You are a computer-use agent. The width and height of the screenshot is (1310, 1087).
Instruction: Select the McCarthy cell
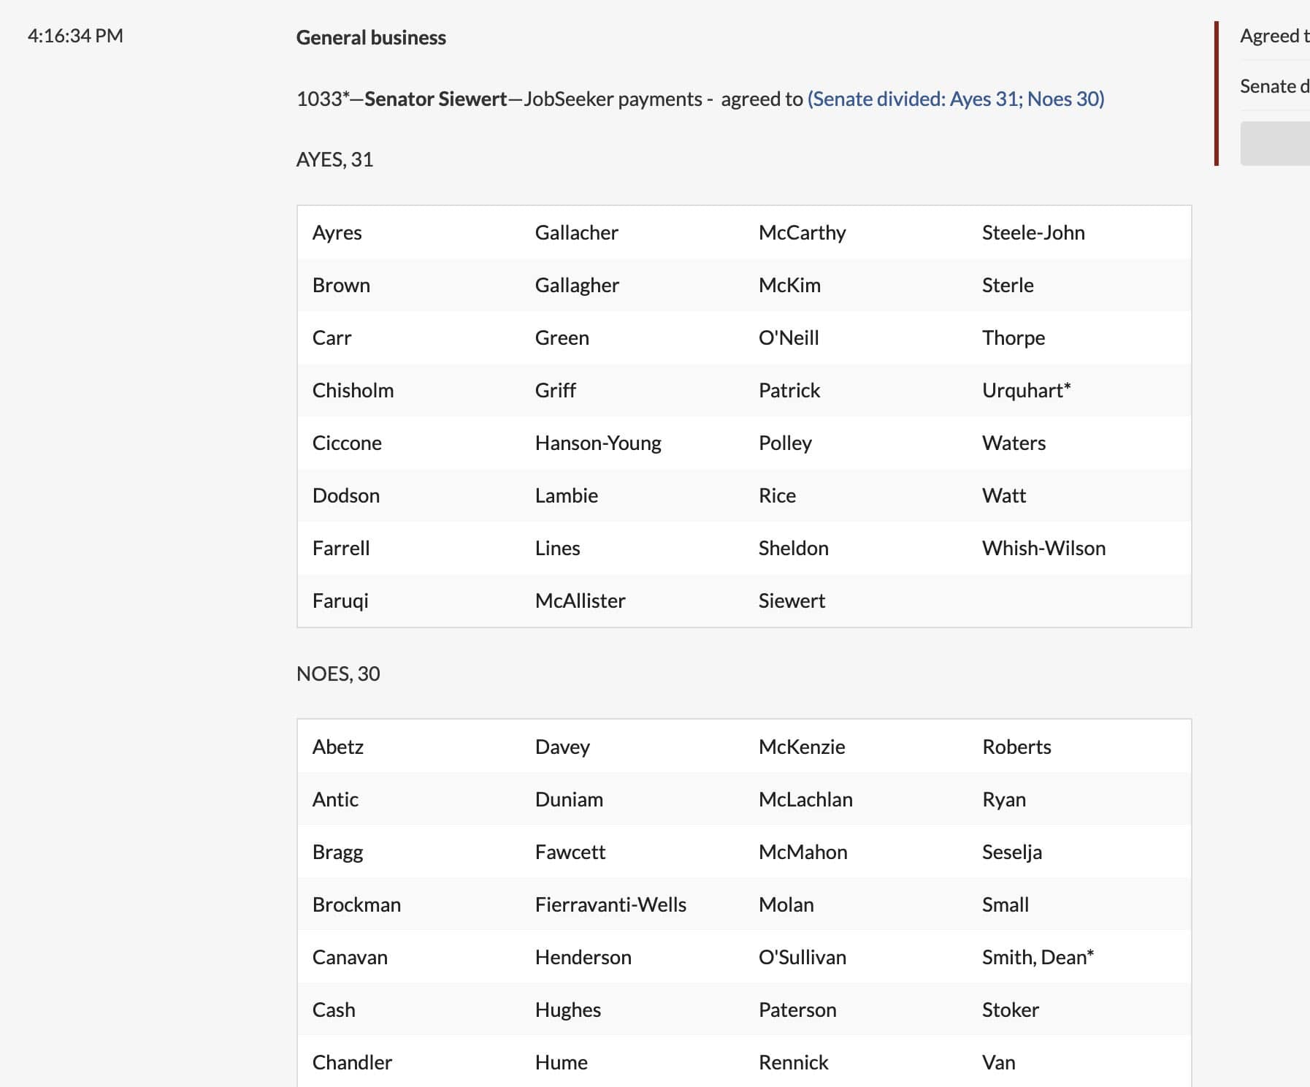pos(856,232)
